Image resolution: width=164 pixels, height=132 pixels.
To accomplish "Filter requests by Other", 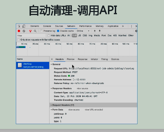I will [131, 36].
